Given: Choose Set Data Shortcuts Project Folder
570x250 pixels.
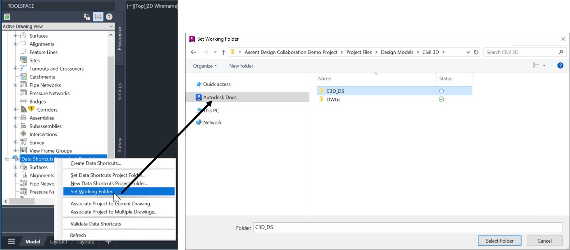Looking at the screenshot, I should [x=119, y=175].
